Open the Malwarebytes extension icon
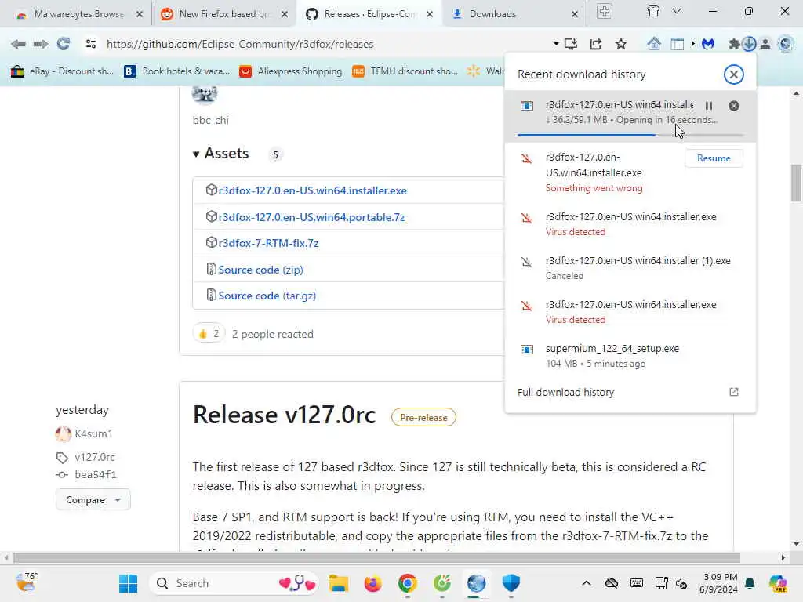The width and height of the screenshot is (803, 602). (708, 44)
